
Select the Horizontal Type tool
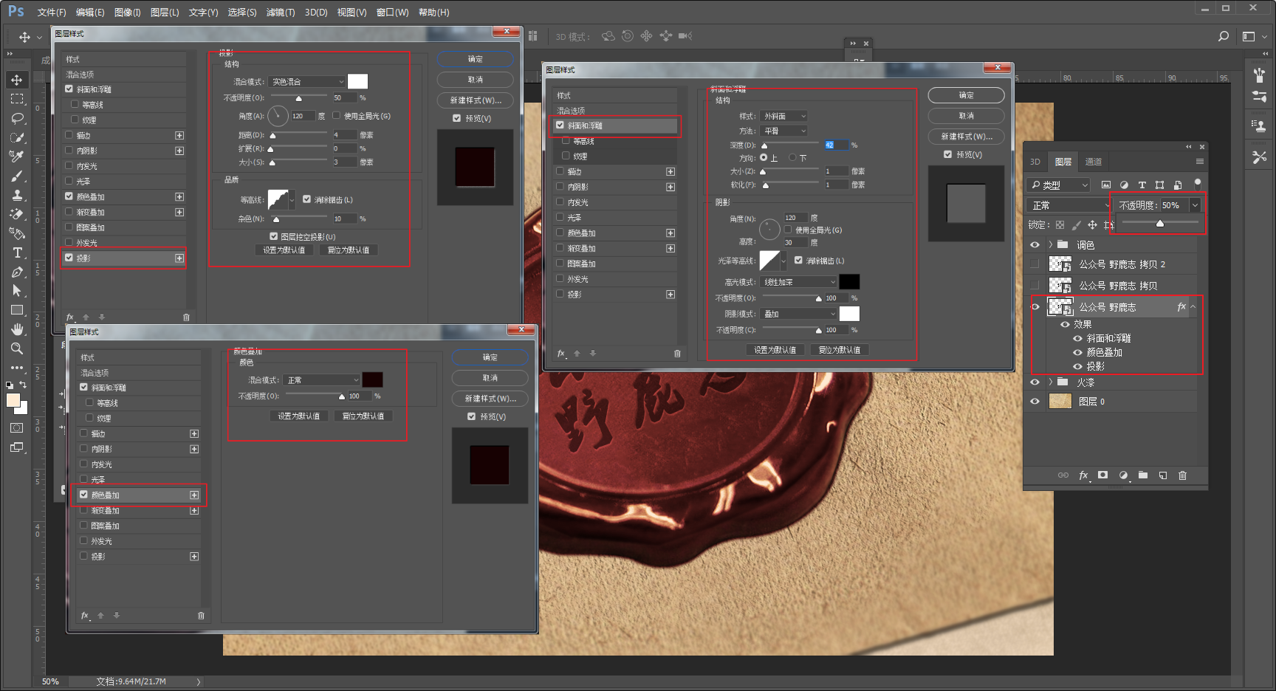pyautogui.click(x=17, y=252)
